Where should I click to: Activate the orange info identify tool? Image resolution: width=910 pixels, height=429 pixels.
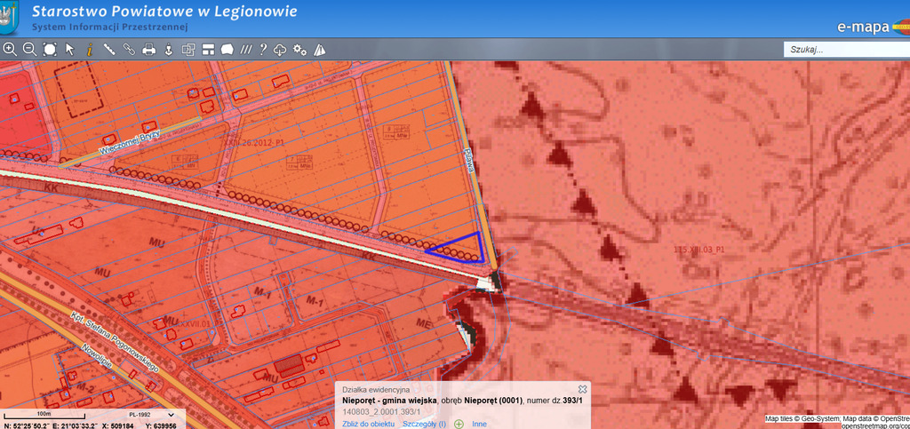pyautogui.click(x=90, y=50)
